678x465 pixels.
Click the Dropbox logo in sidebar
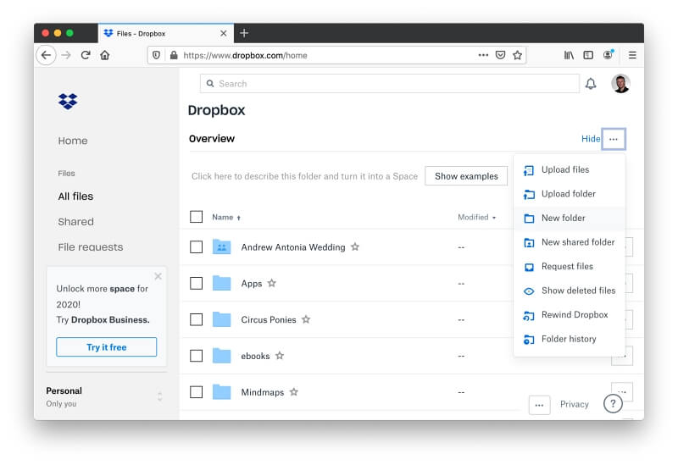click(x=68, y=102)
